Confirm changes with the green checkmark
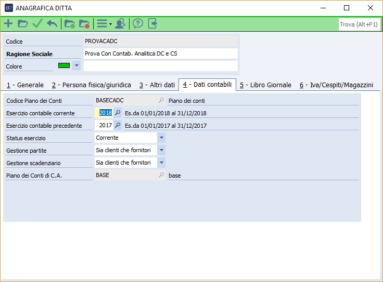Viewport: 383px width, 282px height. (37, 24)
